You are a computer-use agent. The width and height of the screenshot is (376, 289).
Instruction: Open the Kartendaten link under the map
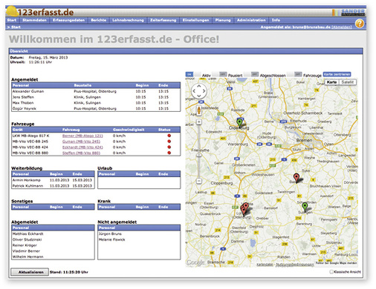point(265,265)
